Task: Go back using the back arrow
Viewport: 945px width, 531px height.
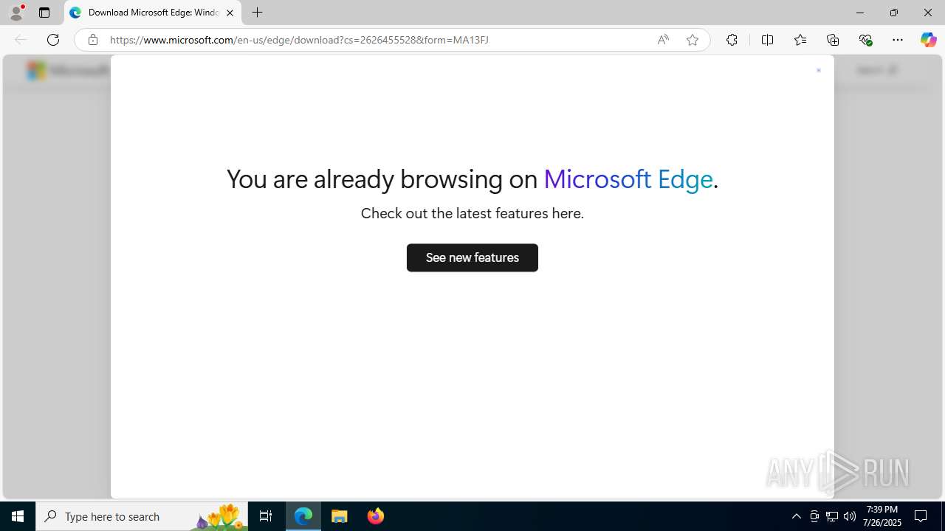Action: pos(21,40)
